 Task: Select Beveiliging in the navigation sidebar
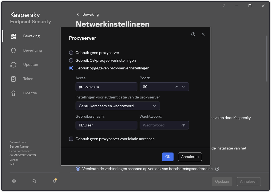point(32,50)
